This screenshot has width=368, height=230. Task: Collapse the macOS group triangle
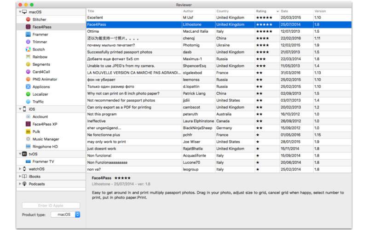[x=20, y=12]
